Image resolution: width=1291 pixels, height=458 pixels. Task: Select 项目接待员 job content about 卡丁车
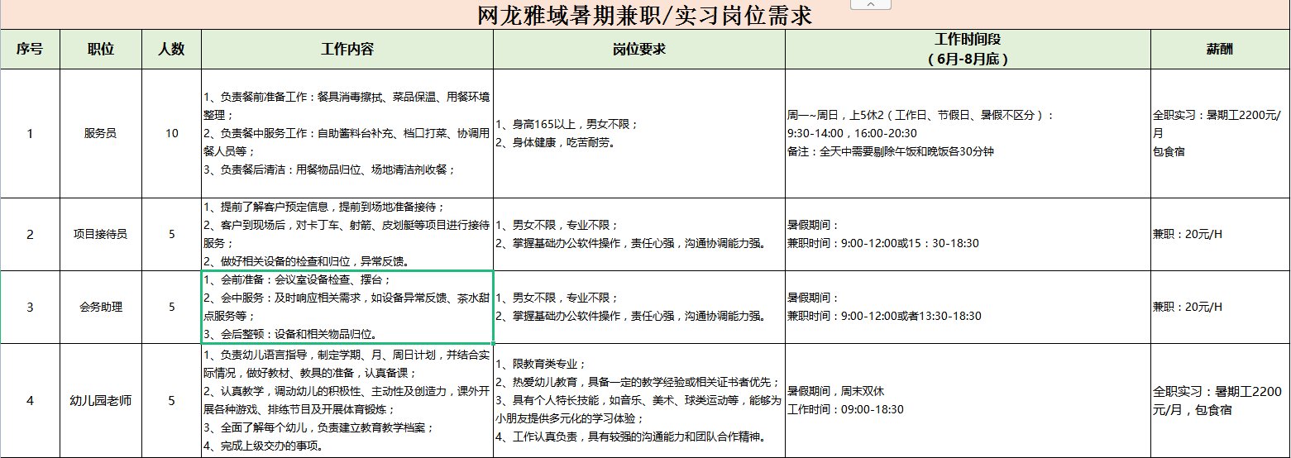tap(347, 234)
